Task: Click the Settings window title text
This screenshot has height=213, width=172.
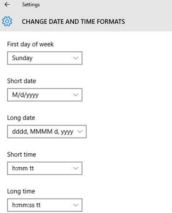Action: pos(31,5)
